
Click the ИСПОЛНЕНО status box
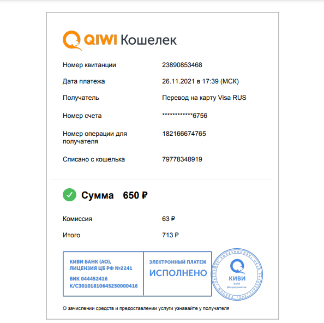tap(178, 273)
